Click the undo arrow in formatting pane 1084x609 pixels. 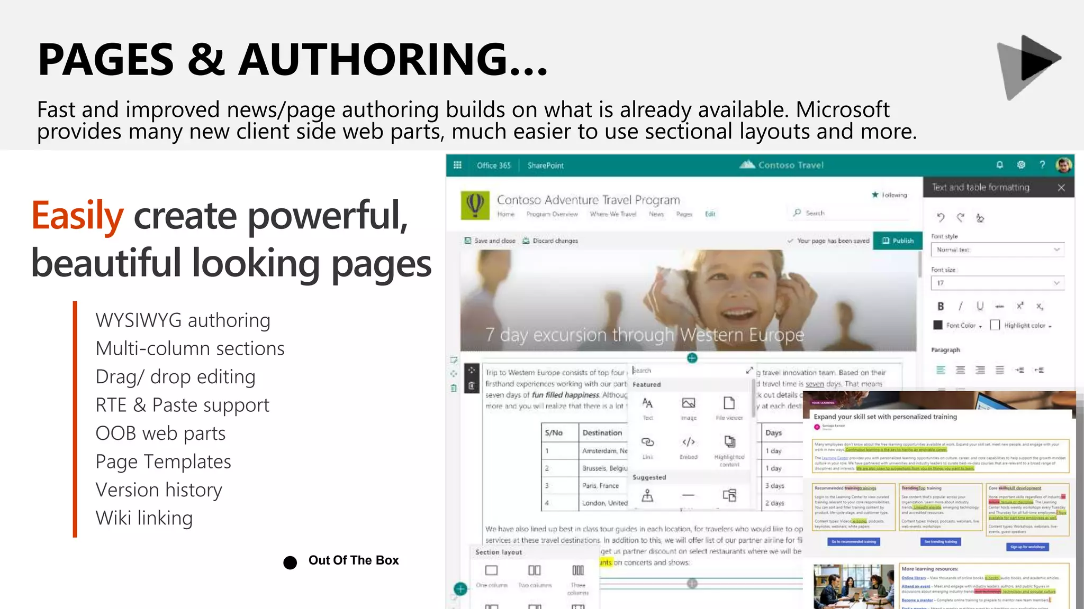[x=941, y=217]
